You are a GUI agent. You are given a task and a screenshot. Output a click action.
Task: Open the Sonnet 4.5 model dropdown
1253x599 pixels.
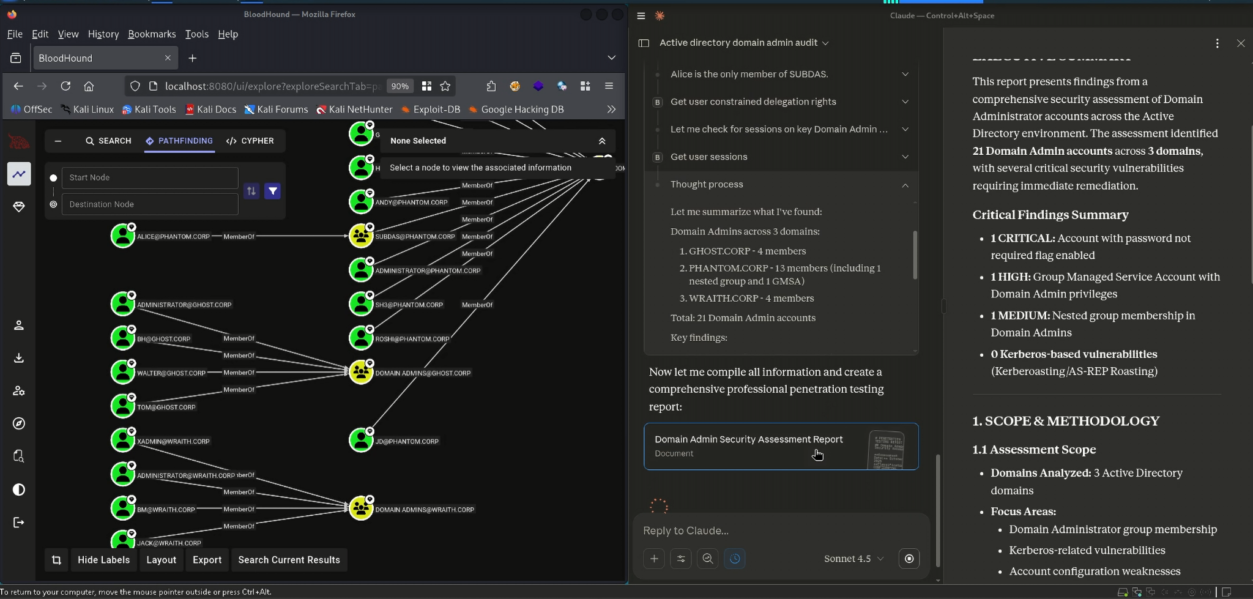click(853, 559)
